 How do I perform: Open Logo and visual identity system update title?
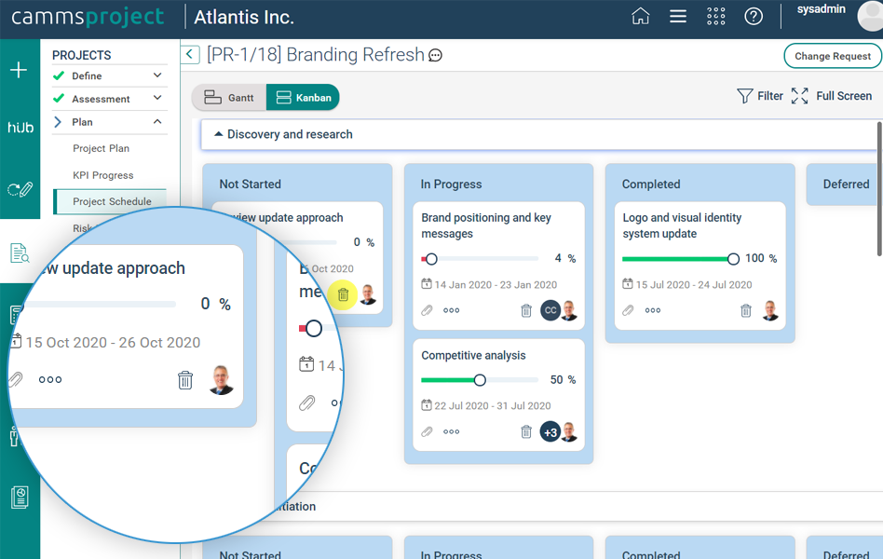click(x=682, y=225)
